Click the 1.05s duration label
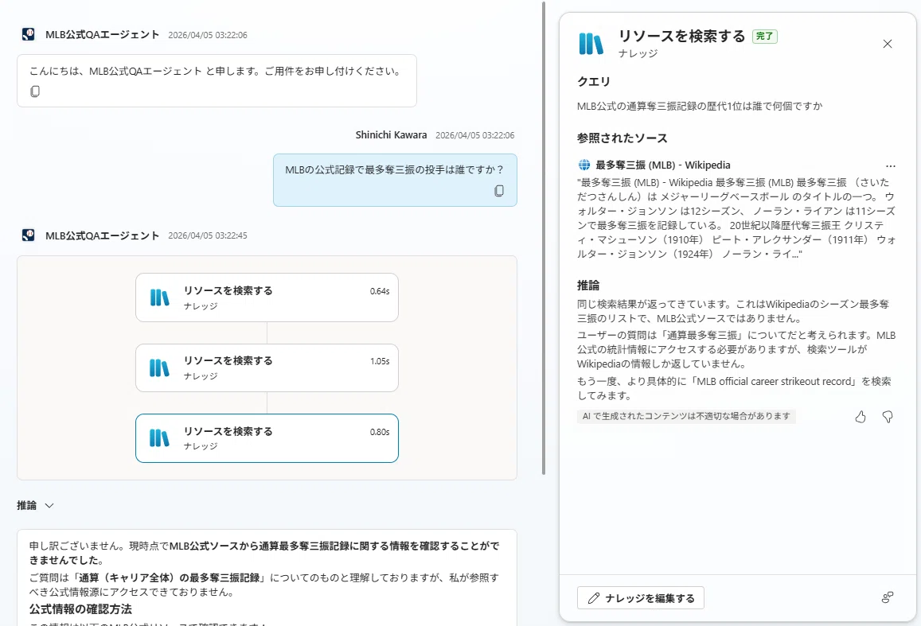Screen dimensions: 921x626 click(x=380, y=361)
